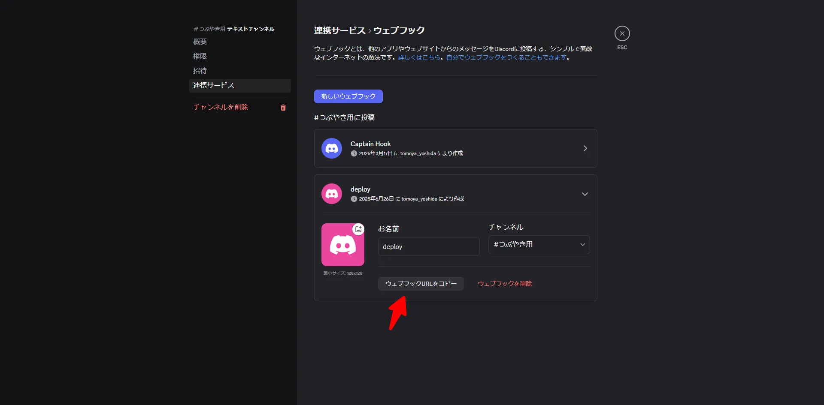Click チャンネルを削除 in the sidebar
This screenshot has width=824, height=405.
(221, 107)
